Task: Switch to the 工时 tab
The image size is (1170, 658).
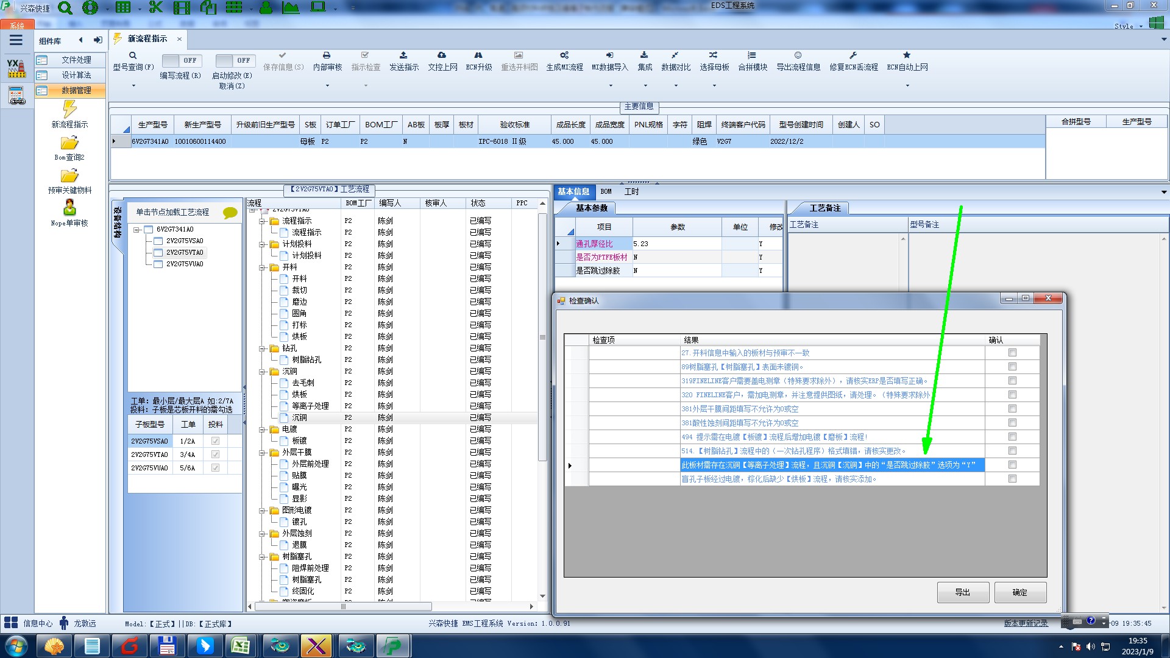Action: click(x=631, y=192)
